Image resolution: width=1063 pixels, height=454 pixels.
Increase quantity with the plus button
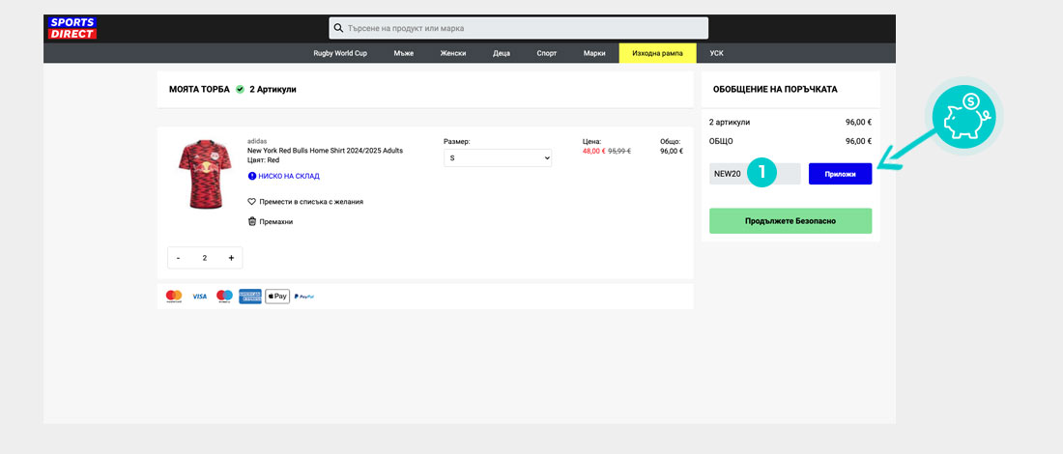click(x=231, y=258)
